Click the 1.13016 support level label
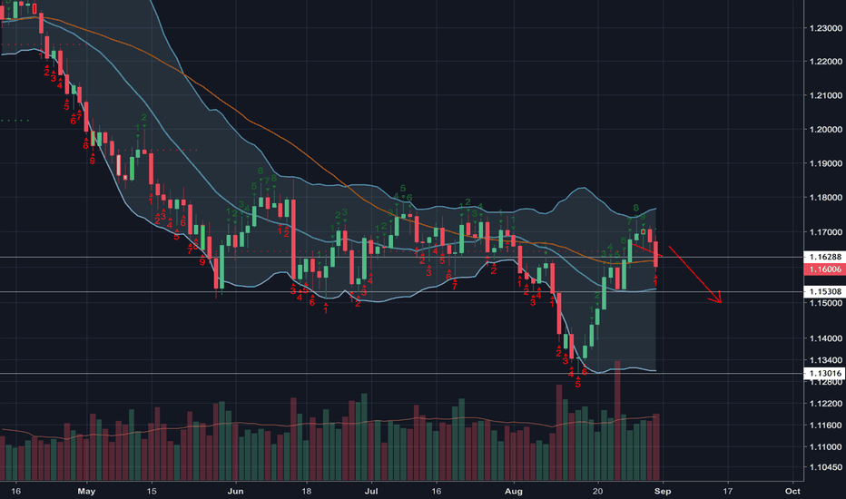This screenshot has height=499, width=846. tap(824, 373)
